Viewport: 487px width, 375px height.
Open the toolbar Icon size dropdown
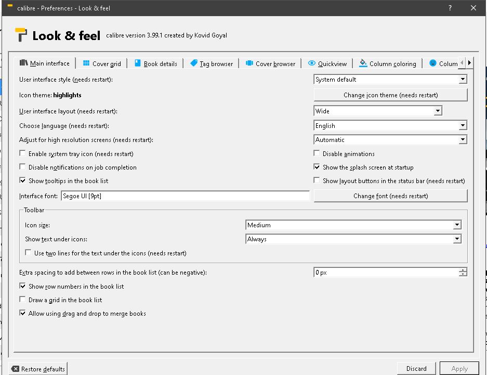point(353,225)
